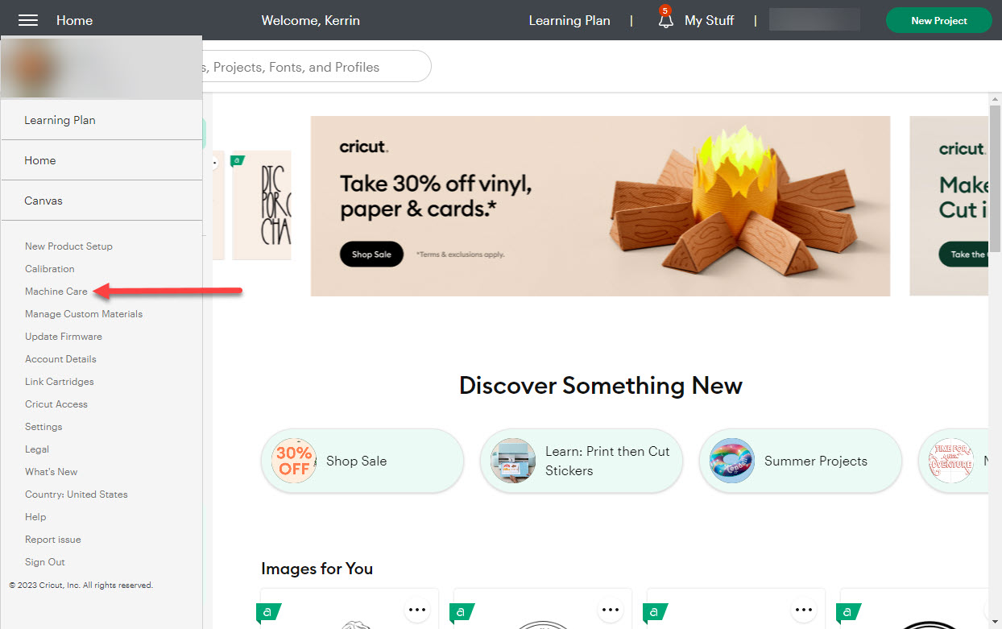Click the Summer Projects round icon
Viewport: 1002px width, 629px height.
pyautogui.click(x=732, y=461)
